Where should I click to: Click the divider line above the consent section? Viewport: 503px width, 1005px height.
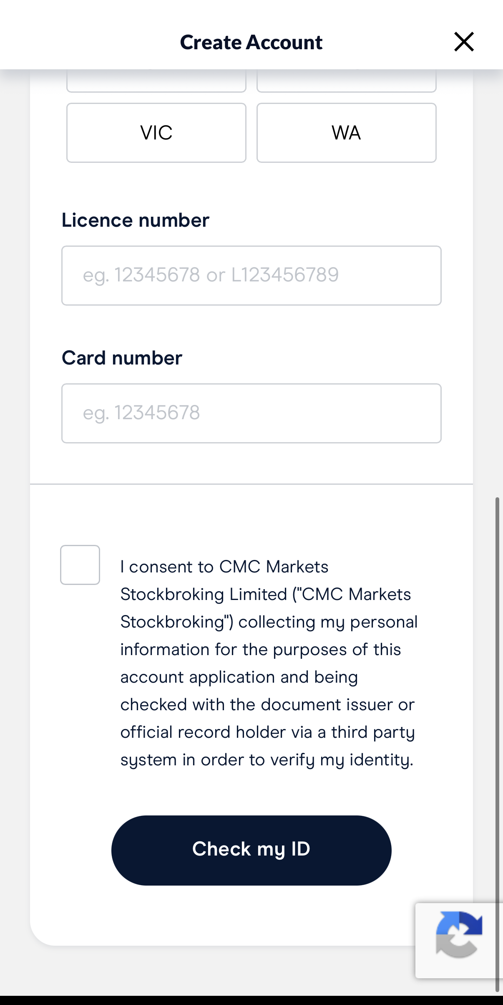(251, 484)
